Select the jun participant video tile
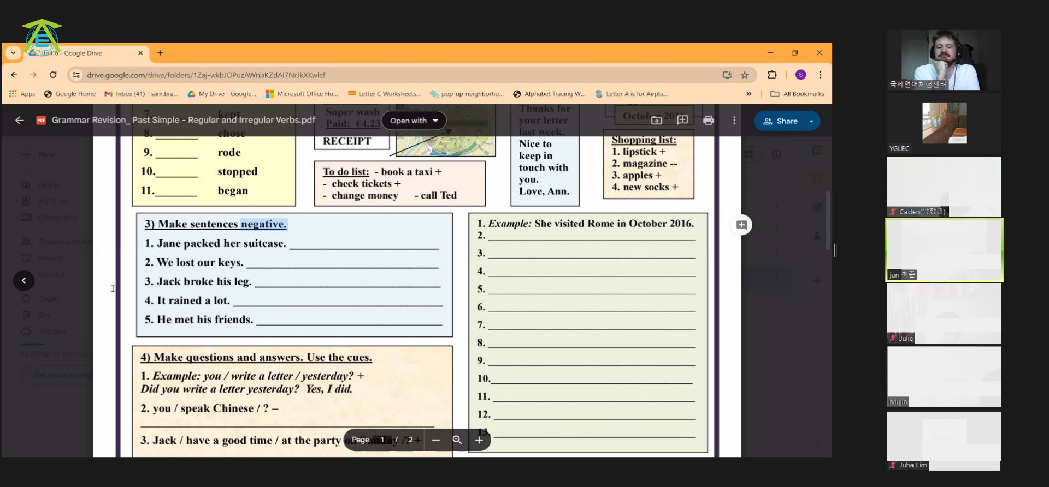Screen dimensions: 1049x487 pyautogui.click(x=944, y=250)
